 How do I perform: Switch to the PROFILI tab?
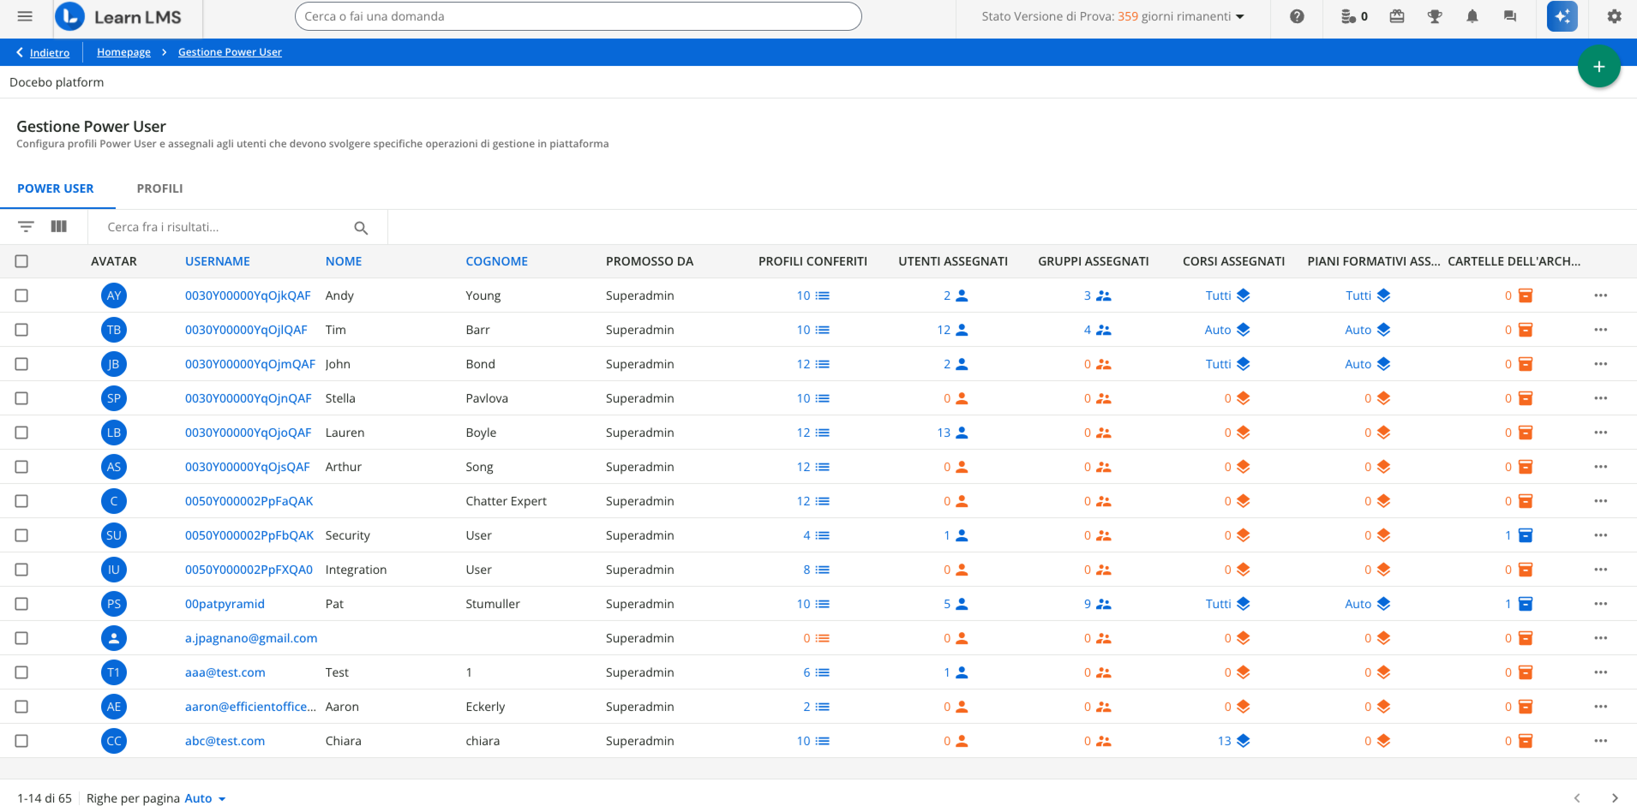tap(159, 188)
